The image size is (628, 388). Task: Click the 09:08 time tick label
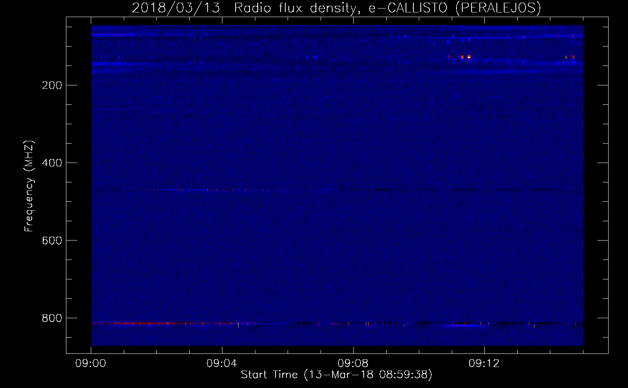point(353,364)
